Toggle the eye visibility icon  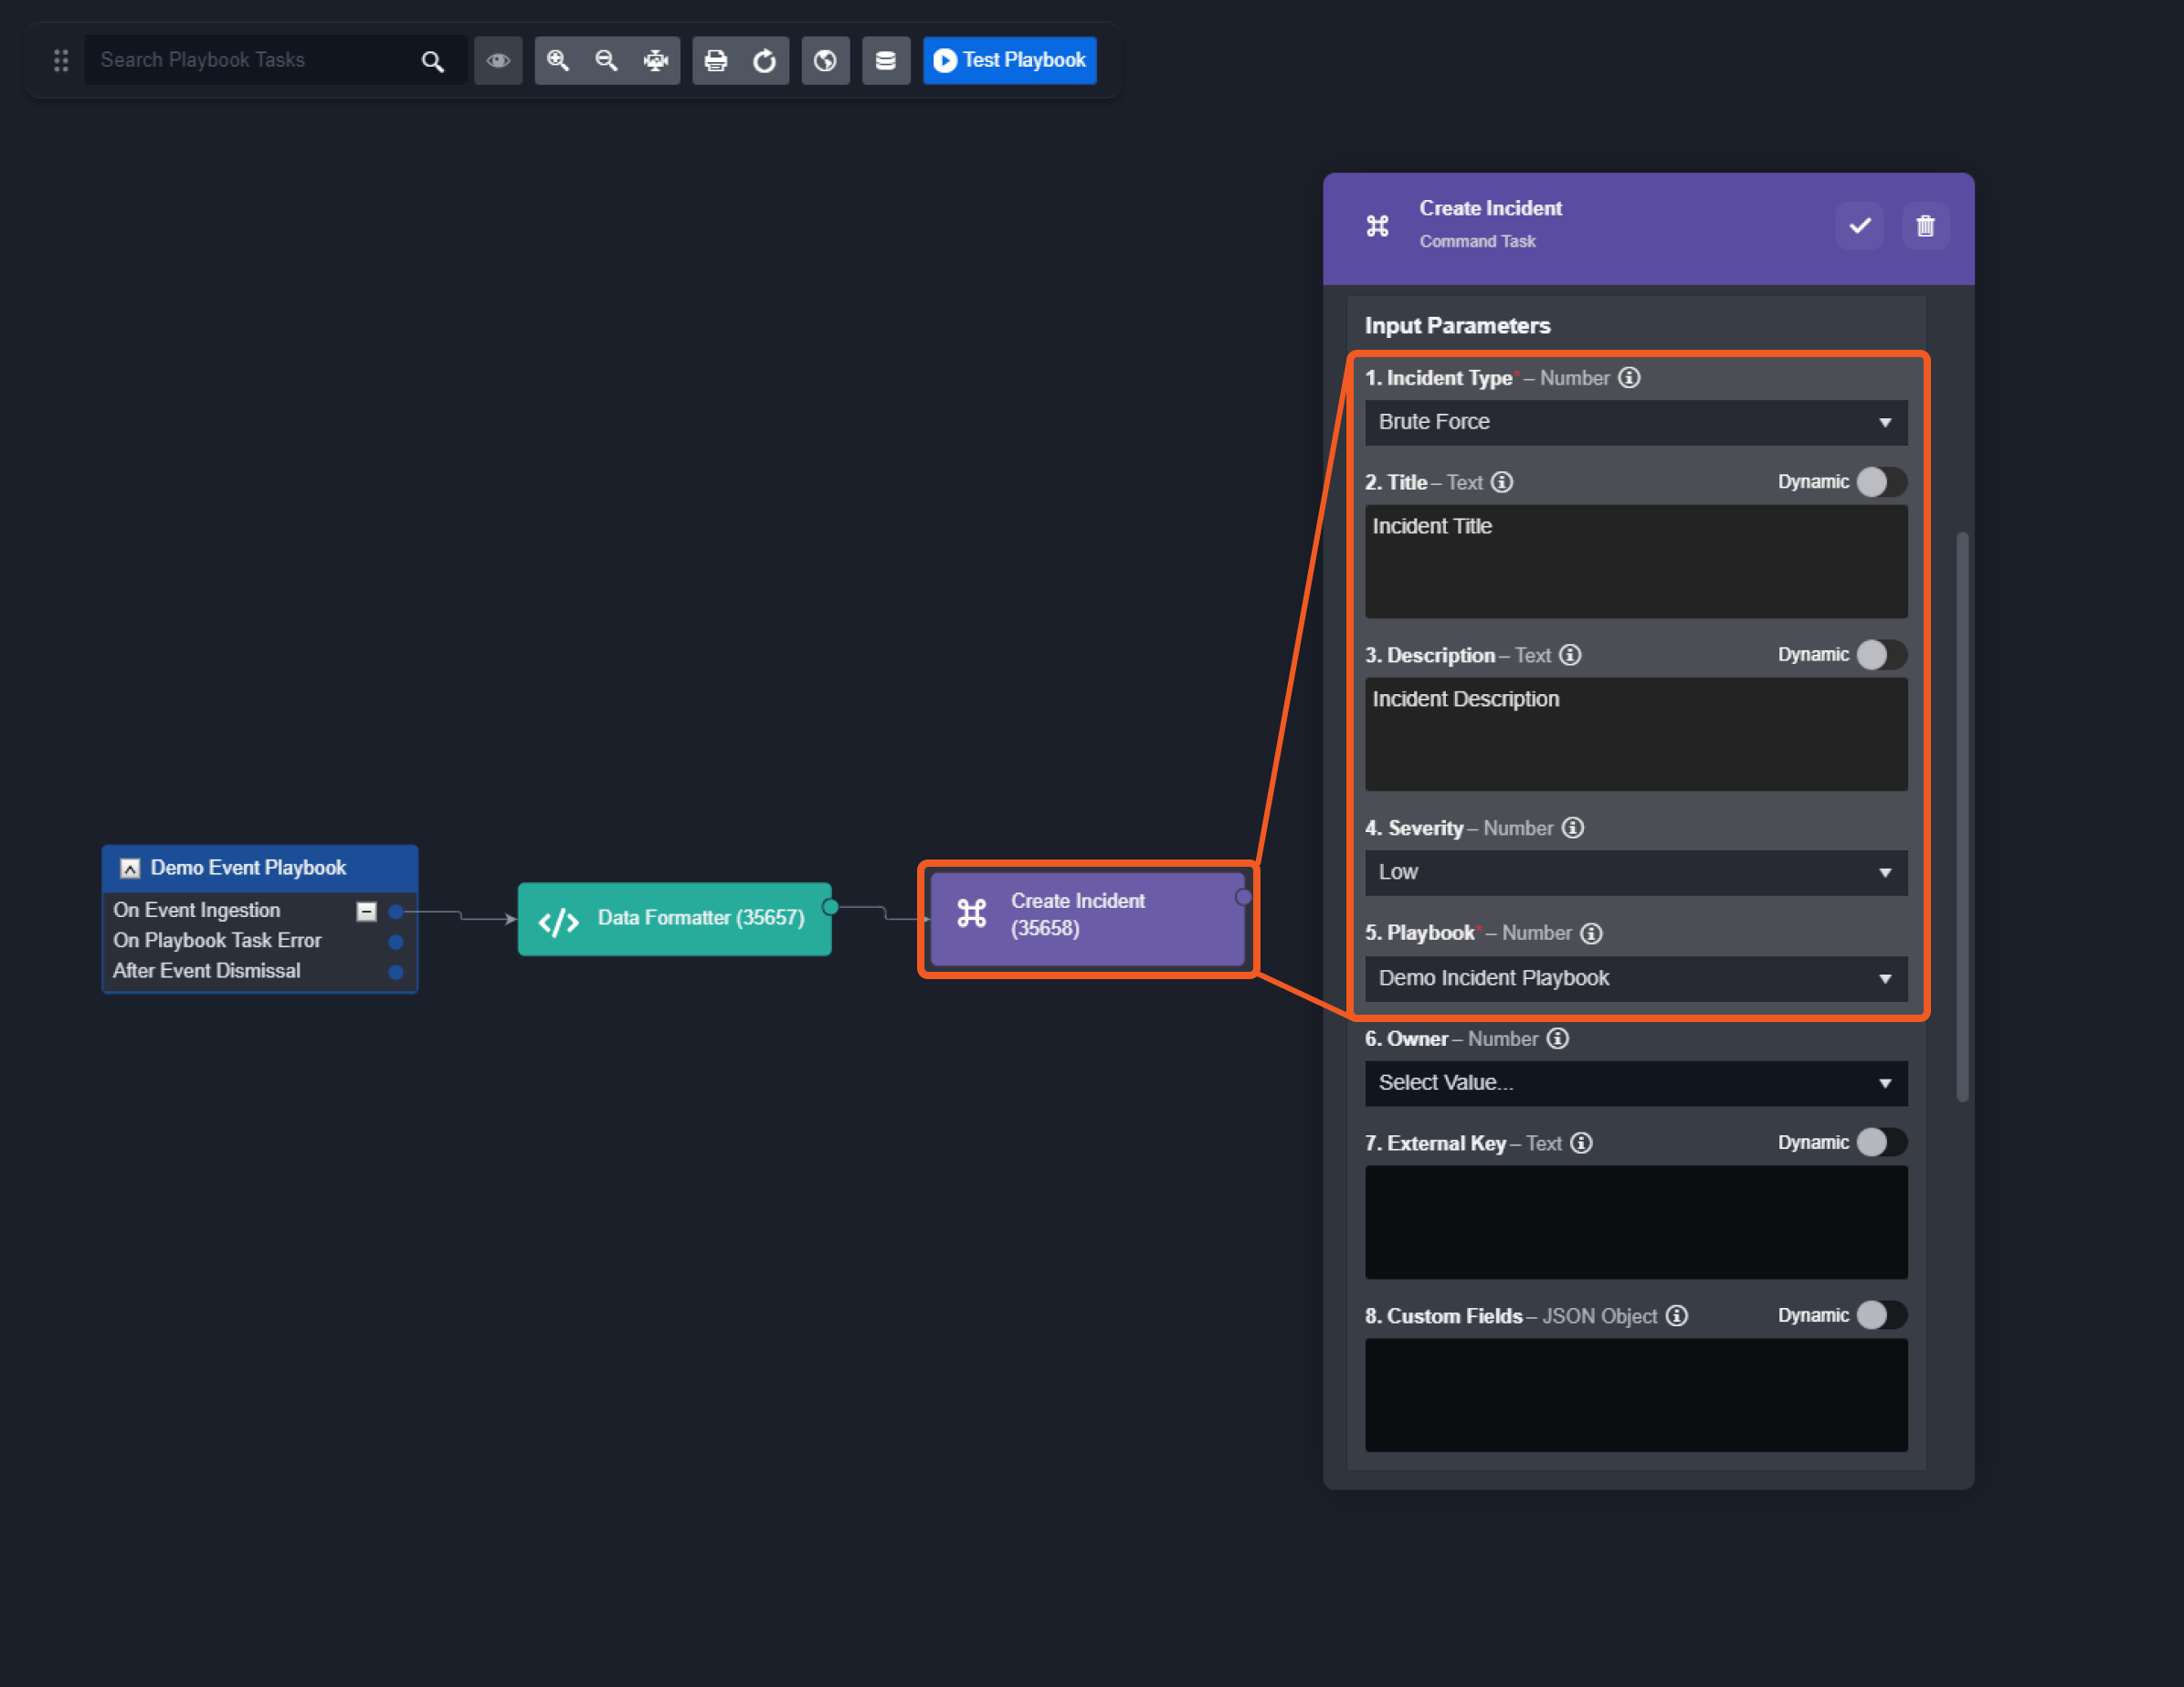pyautogui.click(x=498, y=61)
